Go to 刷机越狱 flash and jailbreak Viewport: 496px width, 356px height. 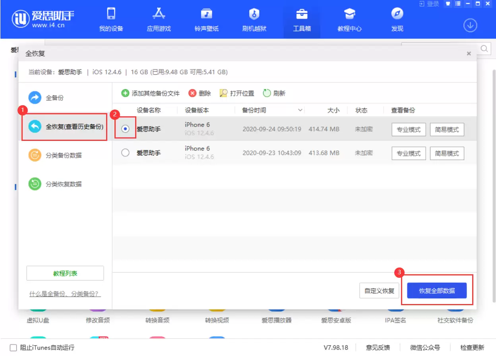[254, 20]
